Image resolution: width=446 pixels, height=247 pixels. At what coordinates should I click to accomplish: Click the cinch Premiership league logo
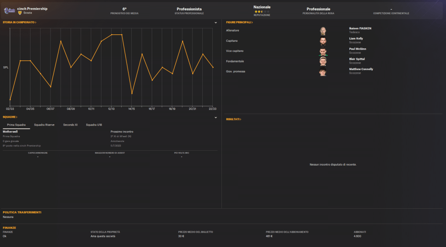(10, 10)
